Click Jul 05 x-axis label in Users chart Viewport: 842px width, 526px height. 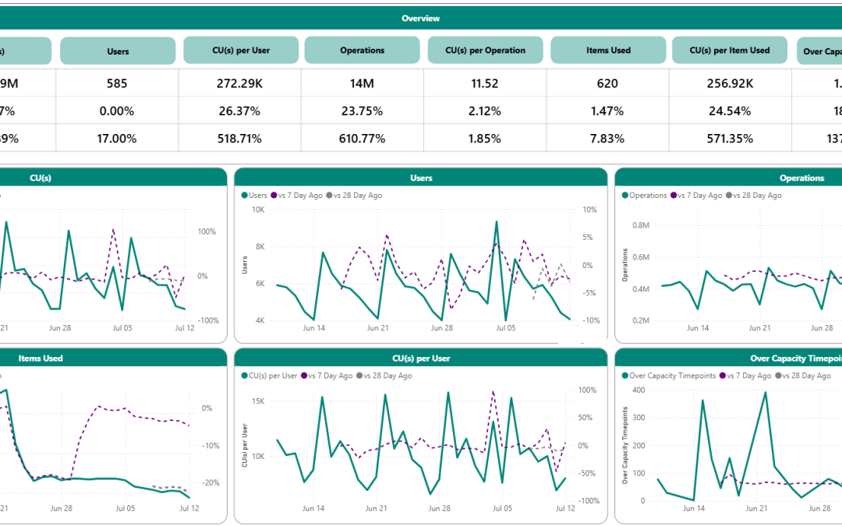pos(505,328)
